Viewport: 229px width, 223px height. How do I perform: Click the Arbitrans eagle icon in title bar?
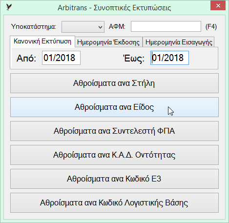(x=9, y=7)
